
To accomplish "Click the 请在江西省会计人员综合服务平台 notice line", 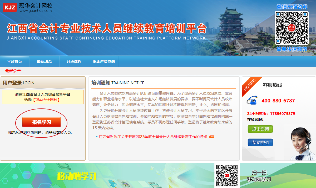I will 43,94.
